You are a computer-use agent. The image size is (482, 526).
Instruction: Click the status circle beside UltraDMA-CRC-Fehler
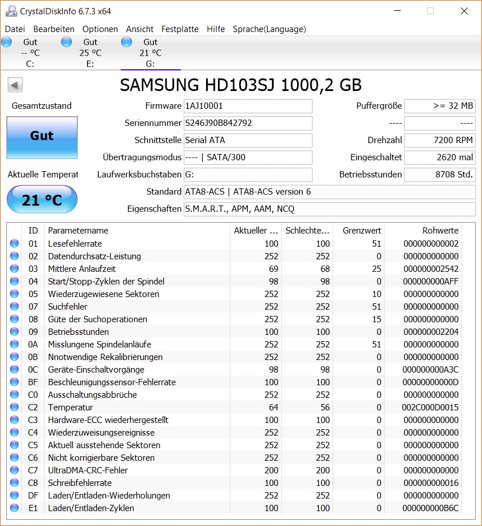click(x=13, y=470)
